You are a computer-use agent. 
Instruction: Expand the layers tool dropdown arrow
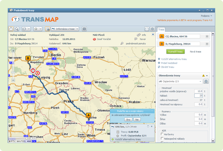(29, 29)
